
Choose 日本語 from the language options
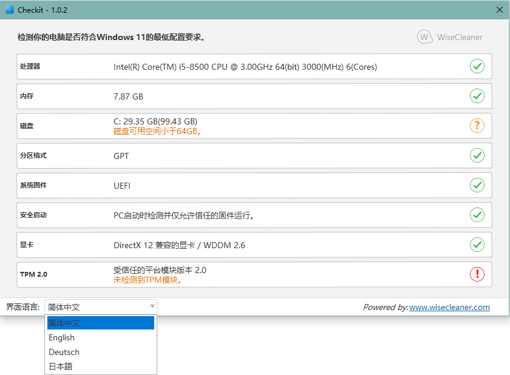pos(62,367)
